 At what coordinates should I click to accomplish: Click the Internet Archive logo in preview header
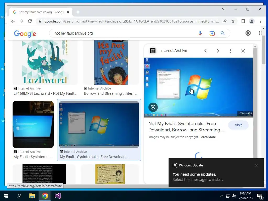[x=153, y=51]
